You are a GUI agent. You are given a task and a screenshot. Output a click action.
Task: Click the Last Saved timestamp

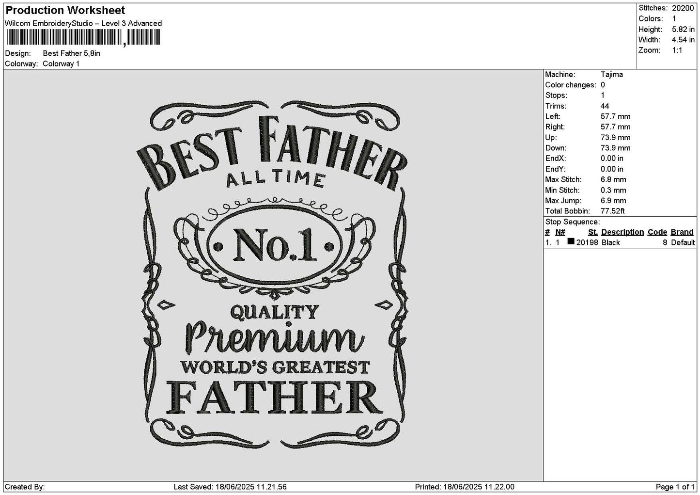click(x=230, y=487)
